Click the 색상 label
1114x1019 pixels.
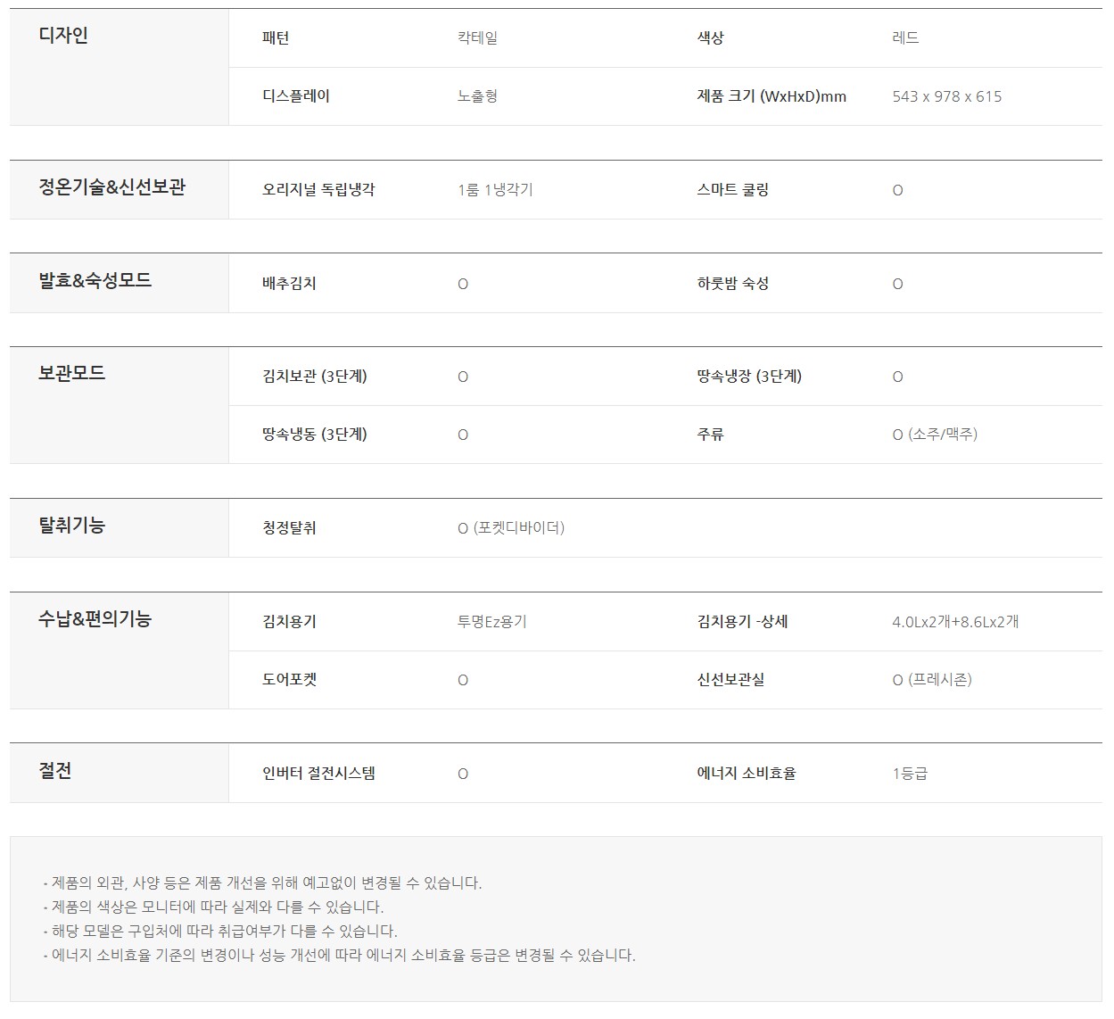point(710,38)
